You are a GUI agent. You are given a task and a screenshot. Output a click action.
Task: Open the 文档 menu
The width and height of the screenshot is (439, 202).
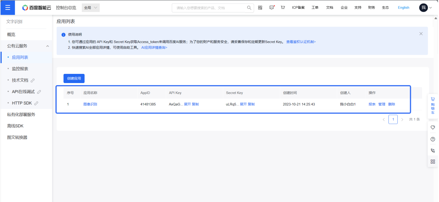coord(330,8)
